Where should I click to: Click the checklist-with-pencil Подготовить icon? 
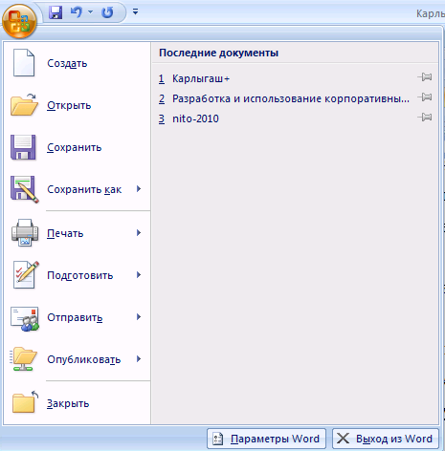tap(25, 275)
